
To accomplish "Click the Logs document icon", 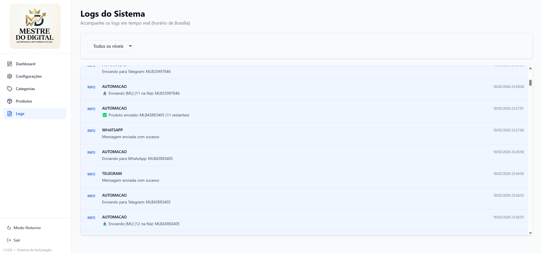I will [x=10, y=114].
